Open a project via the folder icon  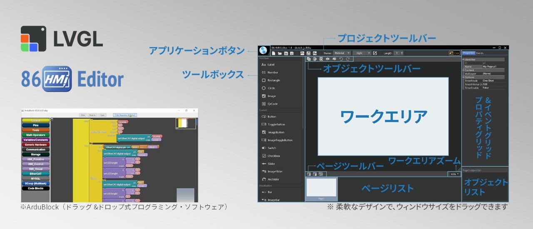click(280, 53)
